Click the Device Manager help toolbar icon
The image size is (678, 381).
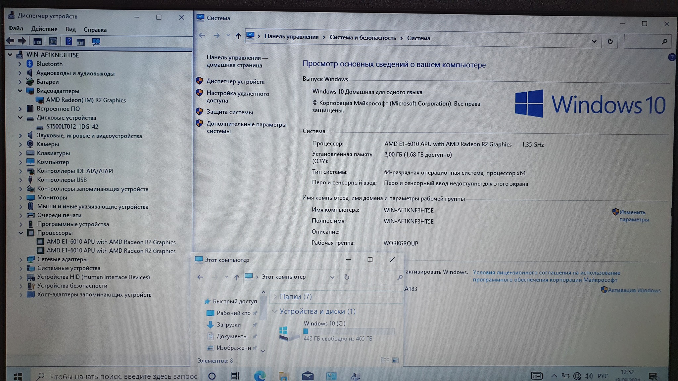tap(69, 42)
